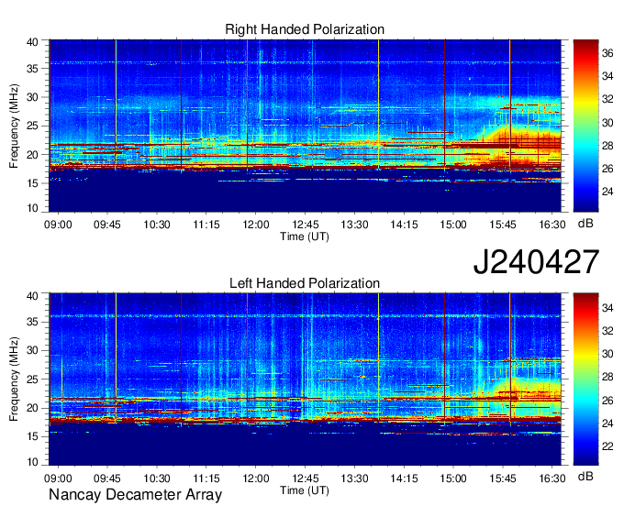Click 40 MHz tick on Left Handed plot
Image resolution: width=624 pixels, height=506 pixels.
pyautogui.click(x=32, y=295)
